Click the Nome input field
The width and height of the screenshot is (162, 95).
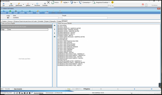click(36, 18)
